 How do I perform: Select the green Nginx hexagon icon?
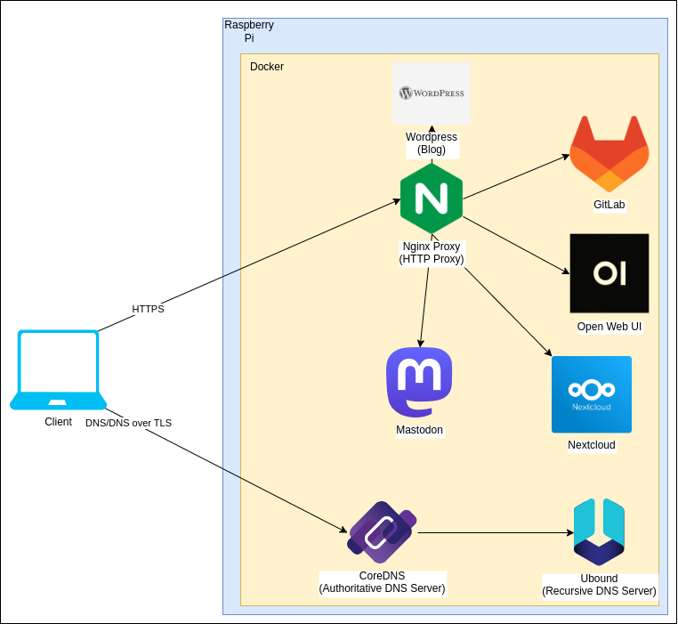(x=432, y=199)
